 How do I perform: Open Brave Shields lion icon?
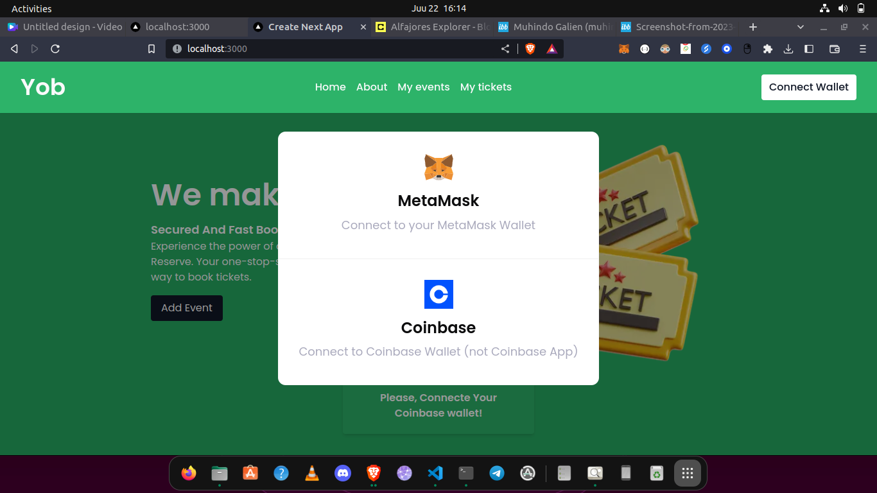(530, 49)
